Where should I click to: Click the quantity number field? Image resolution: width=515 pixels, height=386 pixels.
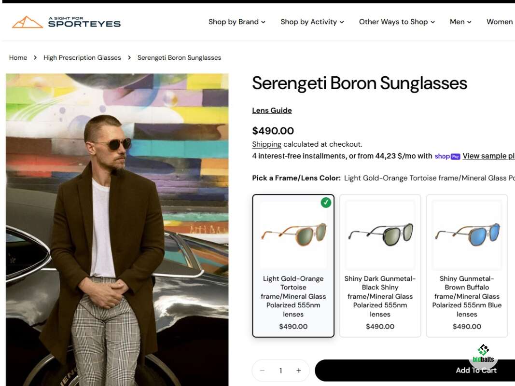(280, 371)
